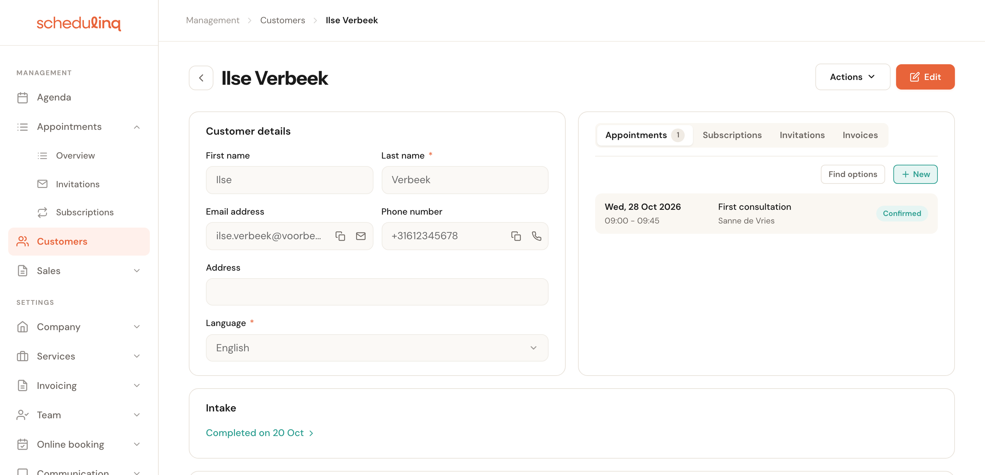Click the Find options button
Viewport: 985px width, 475px height.
tap(853, 175)
